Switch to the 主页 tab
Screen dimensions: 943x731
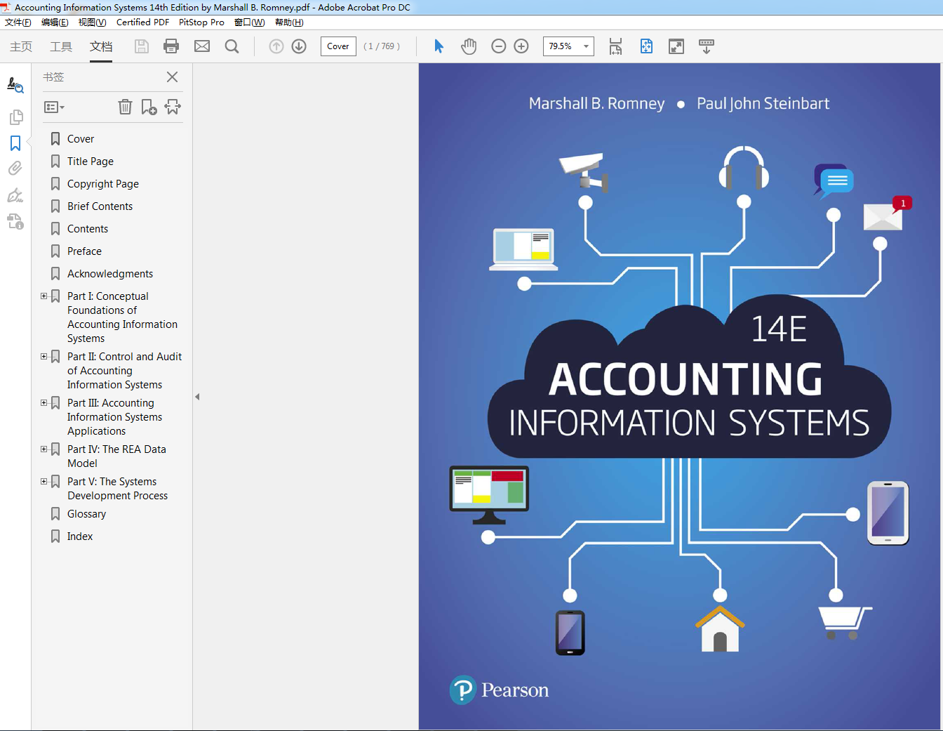21,46
